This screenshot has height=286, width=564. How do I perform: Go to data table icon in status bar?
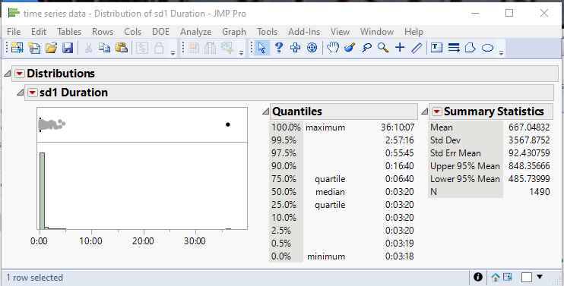coord(508,277)
